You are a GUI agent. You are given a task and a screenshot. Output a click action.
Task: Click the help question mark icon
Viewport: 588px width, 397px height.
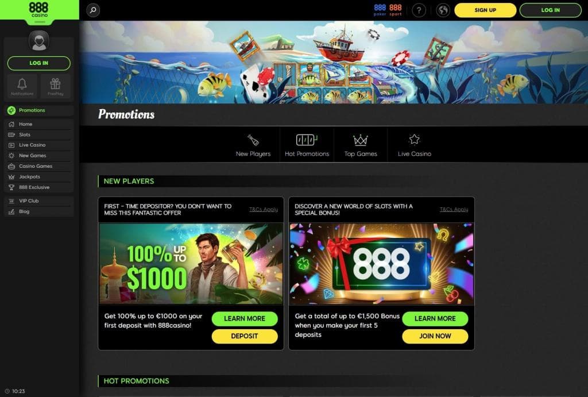[419, 10]
